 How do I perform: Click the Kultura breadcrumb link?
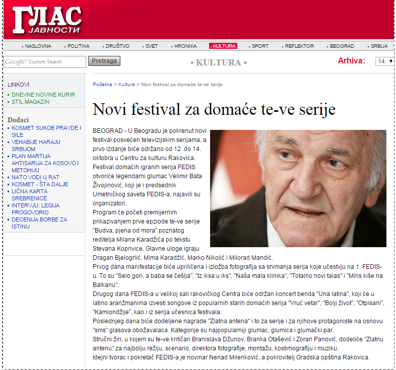[x=126, y=85]
